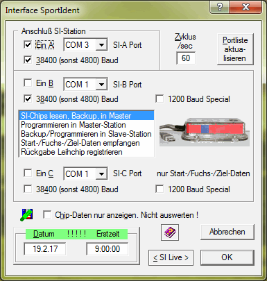
Task: Uncheck the Ein A checkbox
Action: click(28, 44)
